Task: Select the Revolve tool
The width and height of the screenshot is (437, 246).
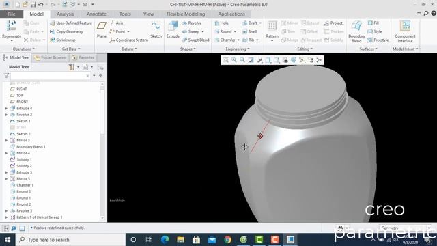Action: [192, 23]
